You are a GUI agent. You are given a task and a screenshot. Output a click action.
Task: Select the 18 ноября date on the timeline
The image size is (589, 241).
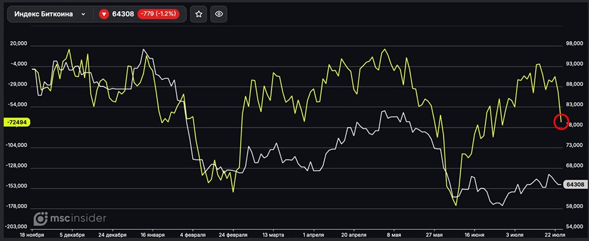click(32, 235)
